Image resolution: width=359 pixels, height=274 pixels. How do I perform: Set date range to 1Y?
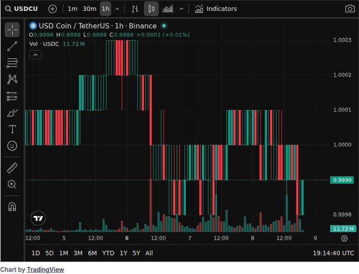click(x=123, y=253)
